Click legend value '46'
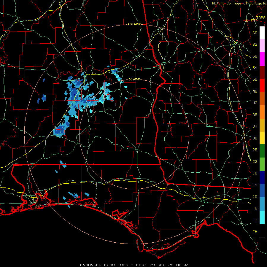Image resolution: width=267 pixels, height=267 pixels. [255, 91]
